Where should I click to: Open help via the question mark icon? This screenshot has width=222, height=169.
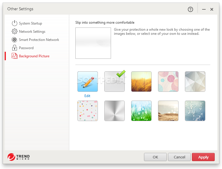tap(190, 9)
